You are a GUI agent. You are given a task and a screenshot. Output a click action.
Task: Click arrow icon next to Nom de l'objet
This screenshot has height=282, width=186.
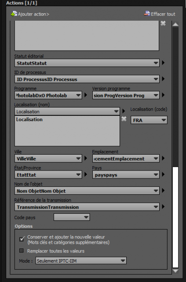(163, 190)
